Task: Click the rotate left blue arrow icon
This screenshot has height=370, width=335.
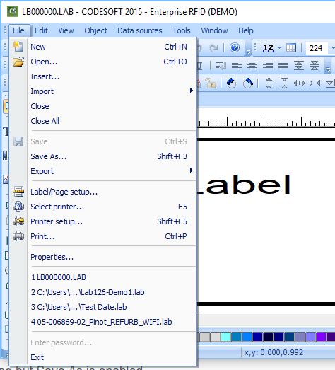Action: click(231, 83)
